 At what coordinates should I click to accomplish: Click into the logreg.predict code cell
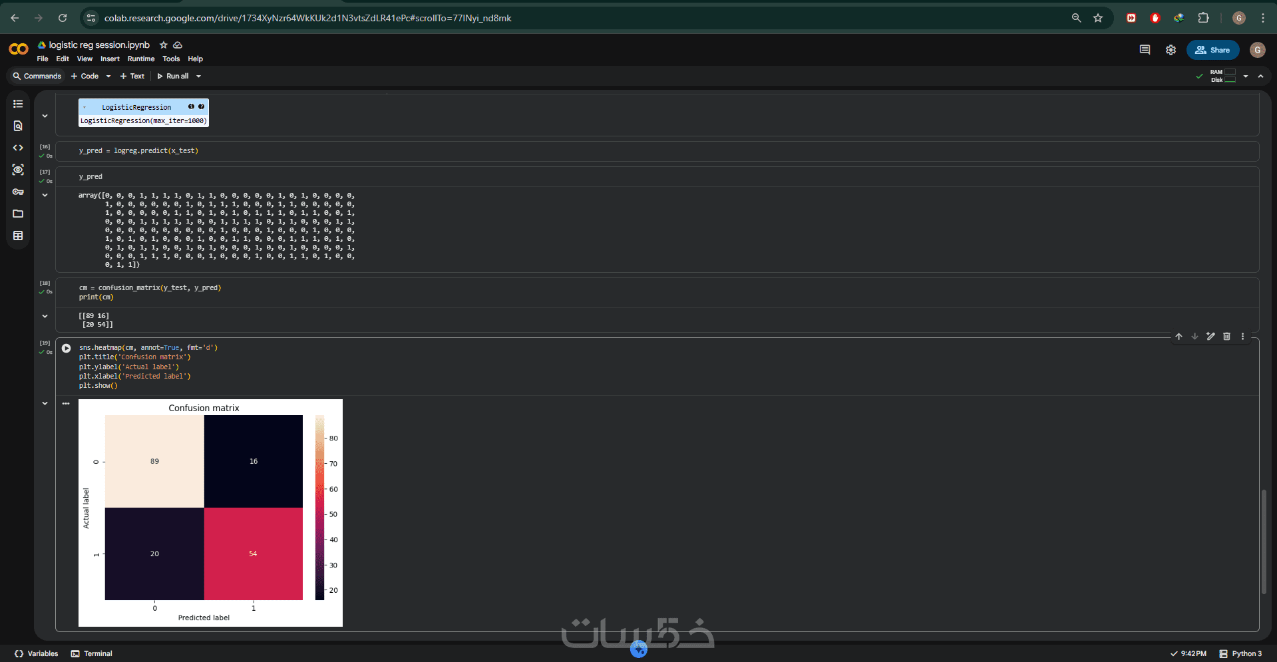pyautogui.click(x=657, y=151)
